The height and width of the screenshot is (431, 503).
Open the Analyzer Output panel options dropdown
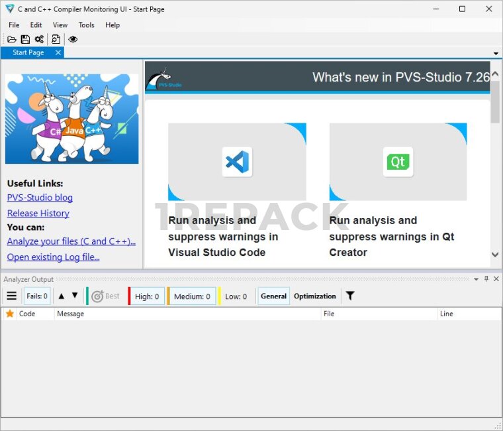(477, 279)
